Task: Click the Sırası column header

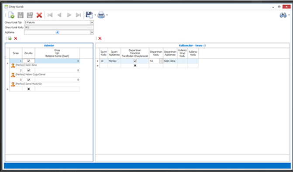Action: 16,53
